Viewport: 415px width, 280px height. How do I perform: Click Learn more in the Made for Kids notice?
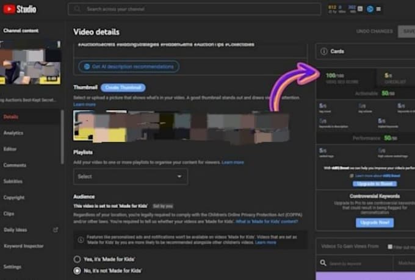(265, 242)
